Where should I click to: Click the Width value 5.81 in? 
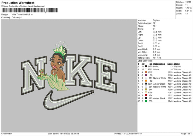coord(188,11)
